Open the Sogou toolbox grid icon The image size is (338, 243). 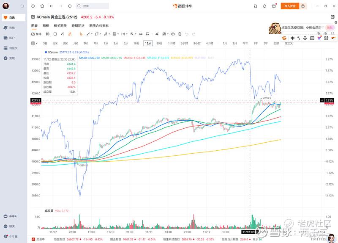[x=326, y=38]
